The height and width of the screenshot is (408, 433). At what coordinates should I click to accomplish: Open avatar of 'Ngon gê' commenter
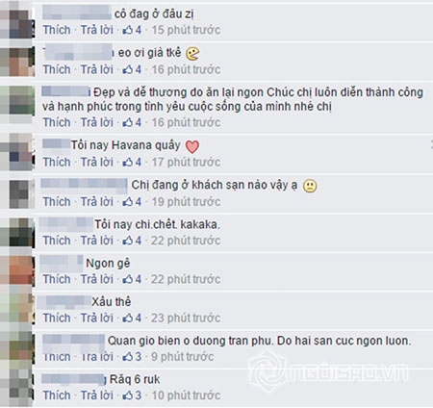(17, 270)
